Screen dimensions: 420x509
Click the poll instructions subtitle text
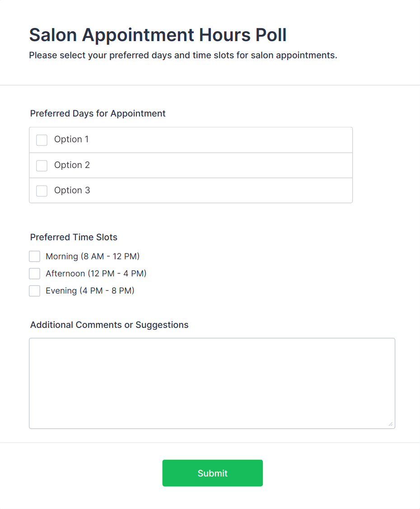coord(183,56)
